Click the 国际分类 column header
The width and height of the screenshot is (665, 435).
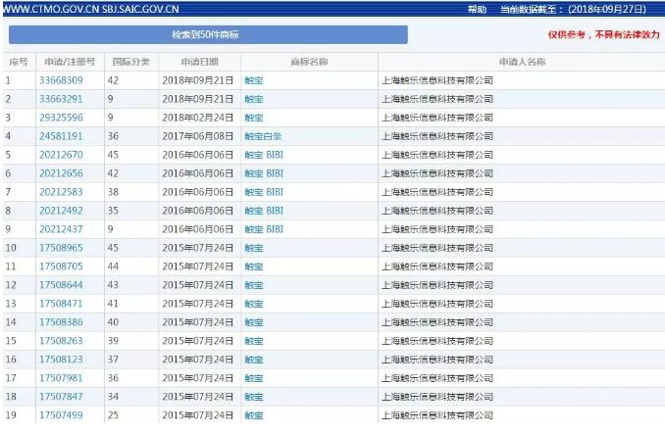tap(131, 62)
